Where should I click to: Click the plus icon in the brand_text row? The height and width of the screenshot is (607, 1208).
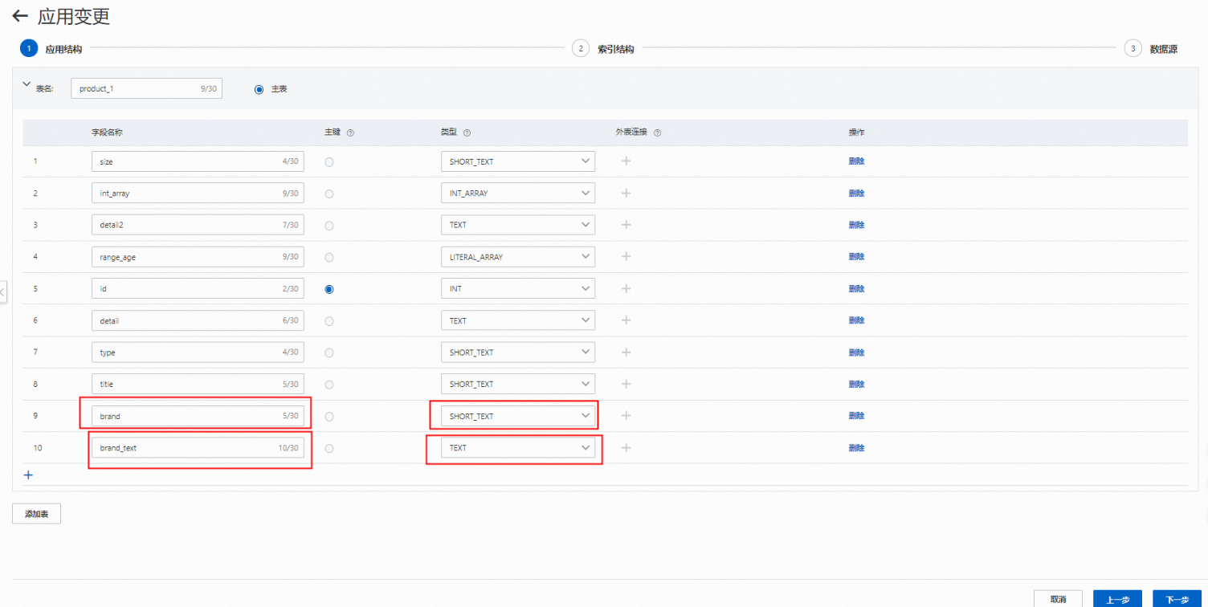pos(626,448)
